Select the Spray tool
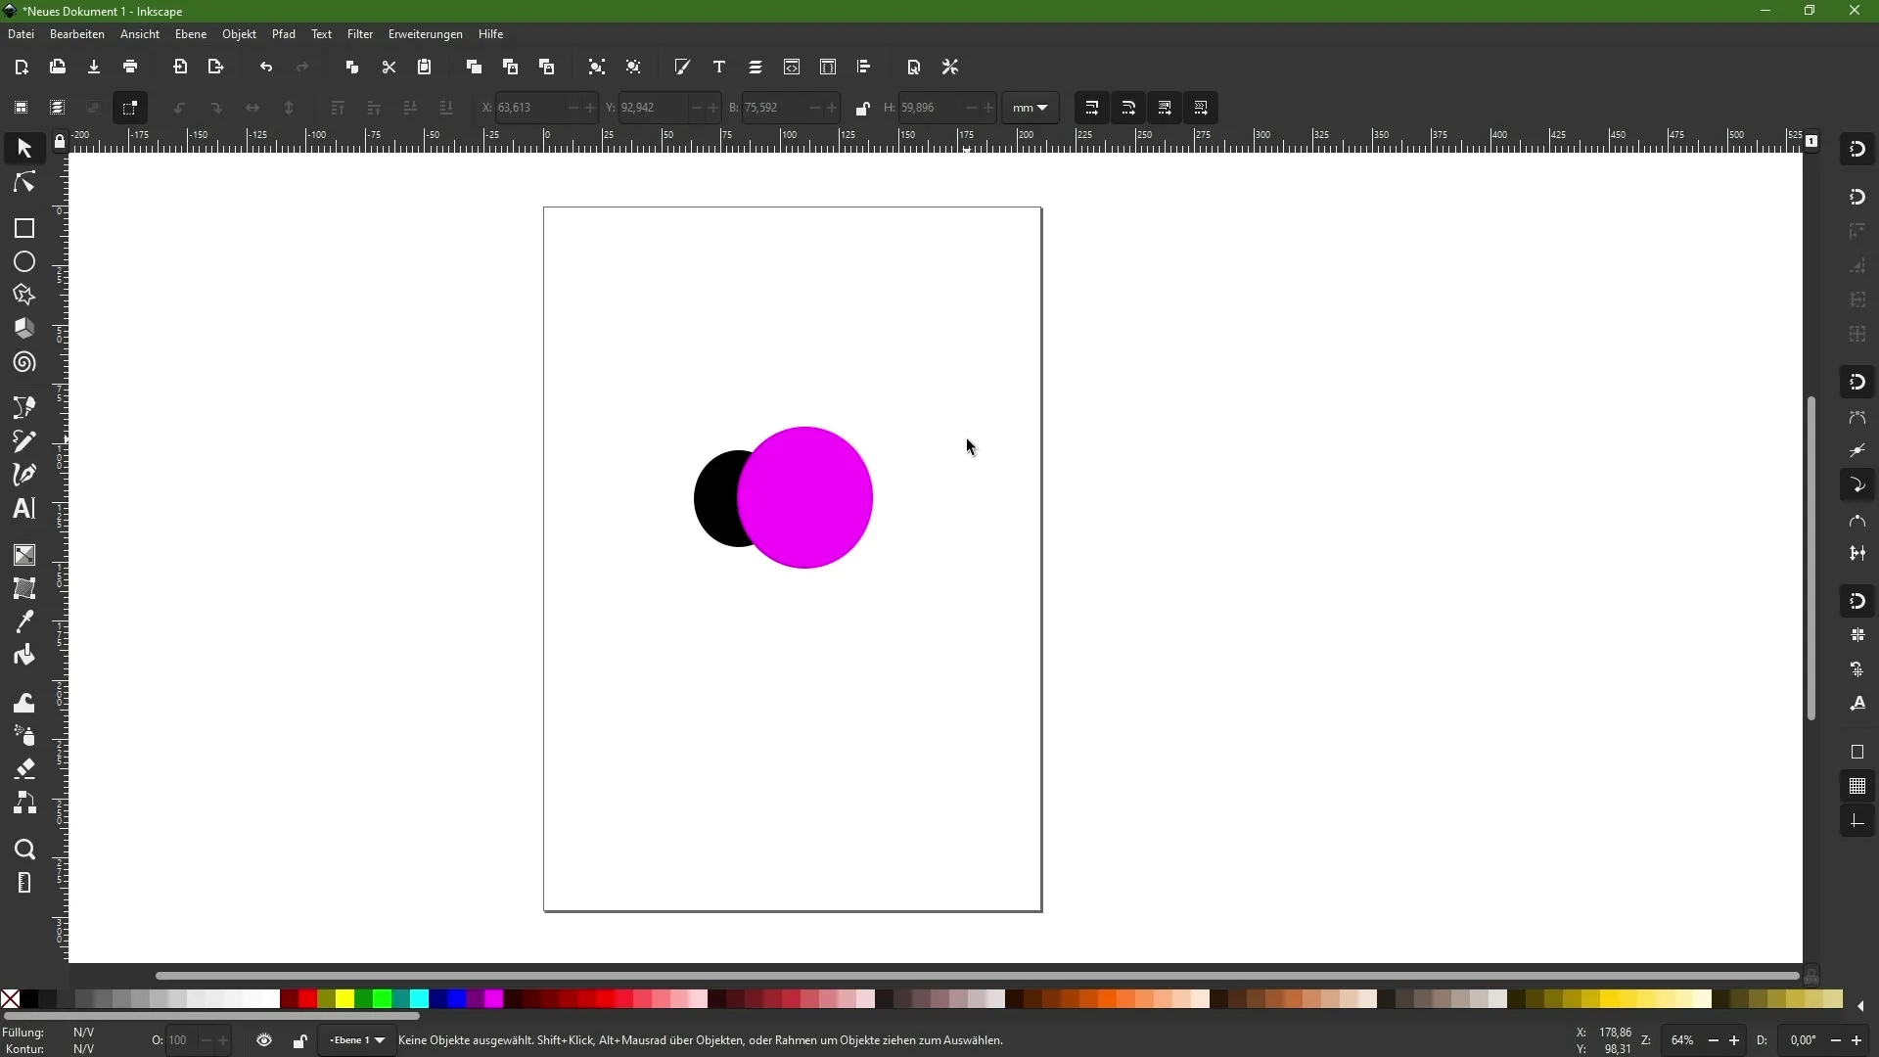Image resolution: width=1879 pixels, height=1057 pixels. pos(24,735)
